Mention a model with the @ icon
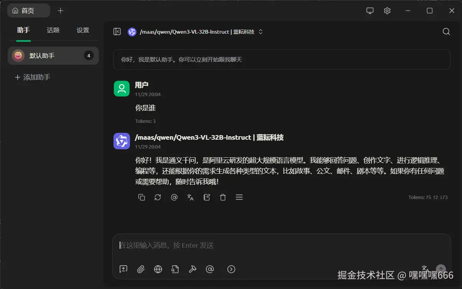 210,269
